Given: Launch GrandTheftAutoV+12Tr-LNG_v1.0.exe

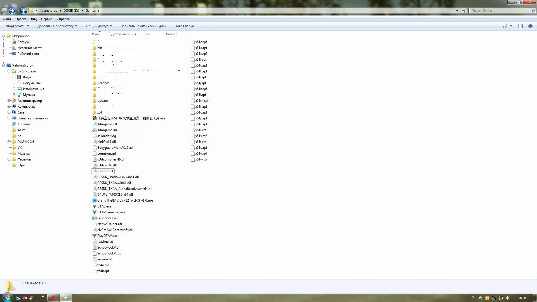Looking at the screenshot, I should 125,200.
